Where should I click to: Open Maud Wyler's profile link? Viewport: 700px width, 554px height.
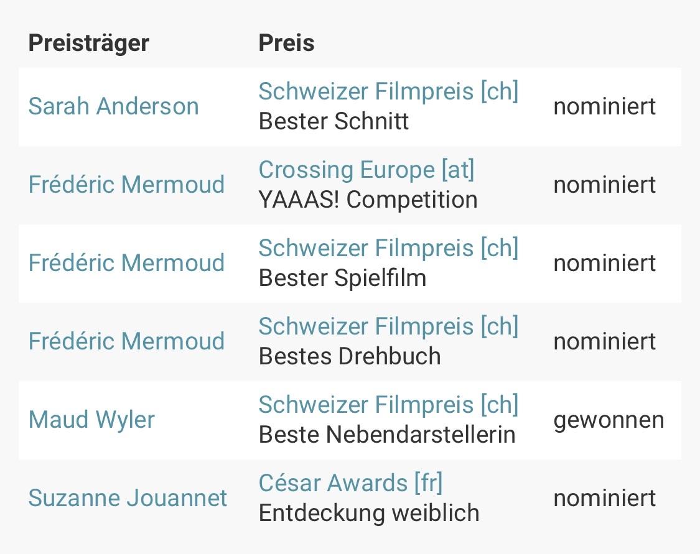point(91,420)
